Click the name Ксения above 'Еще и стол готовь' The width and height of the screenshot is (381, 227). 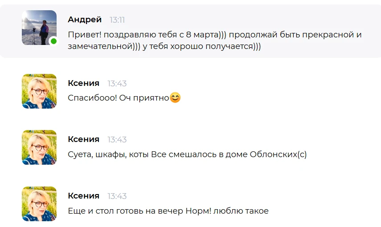(83, 196)
